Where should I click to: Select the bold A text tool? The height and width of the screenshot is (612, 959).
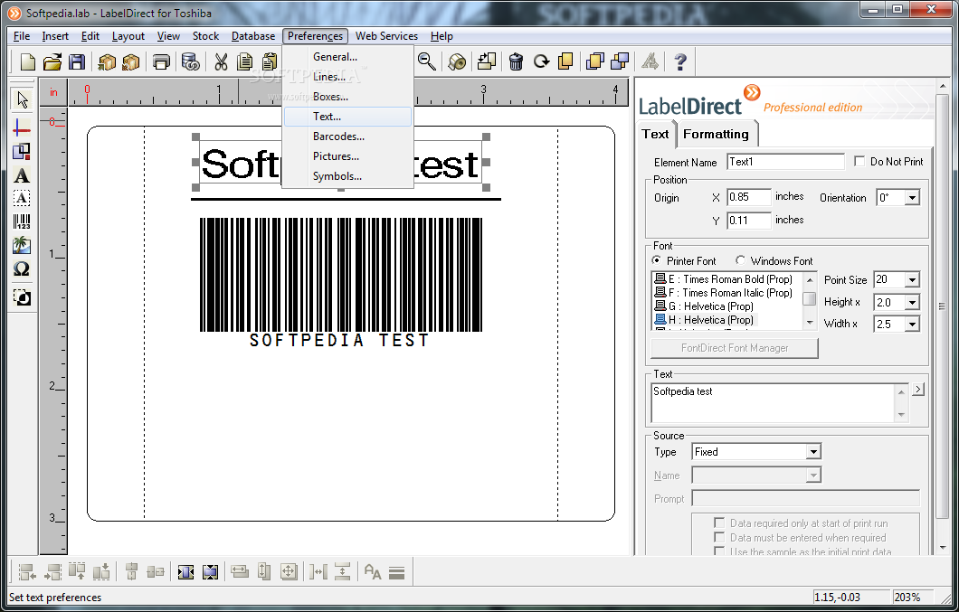click(22, 175)
